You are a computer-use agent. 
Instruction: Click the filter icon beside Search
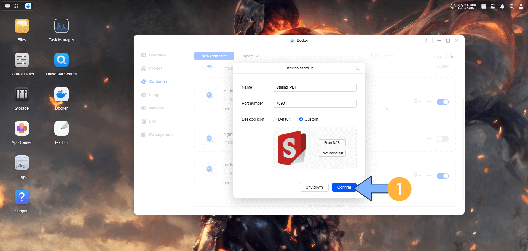click(x=451, y=56)
